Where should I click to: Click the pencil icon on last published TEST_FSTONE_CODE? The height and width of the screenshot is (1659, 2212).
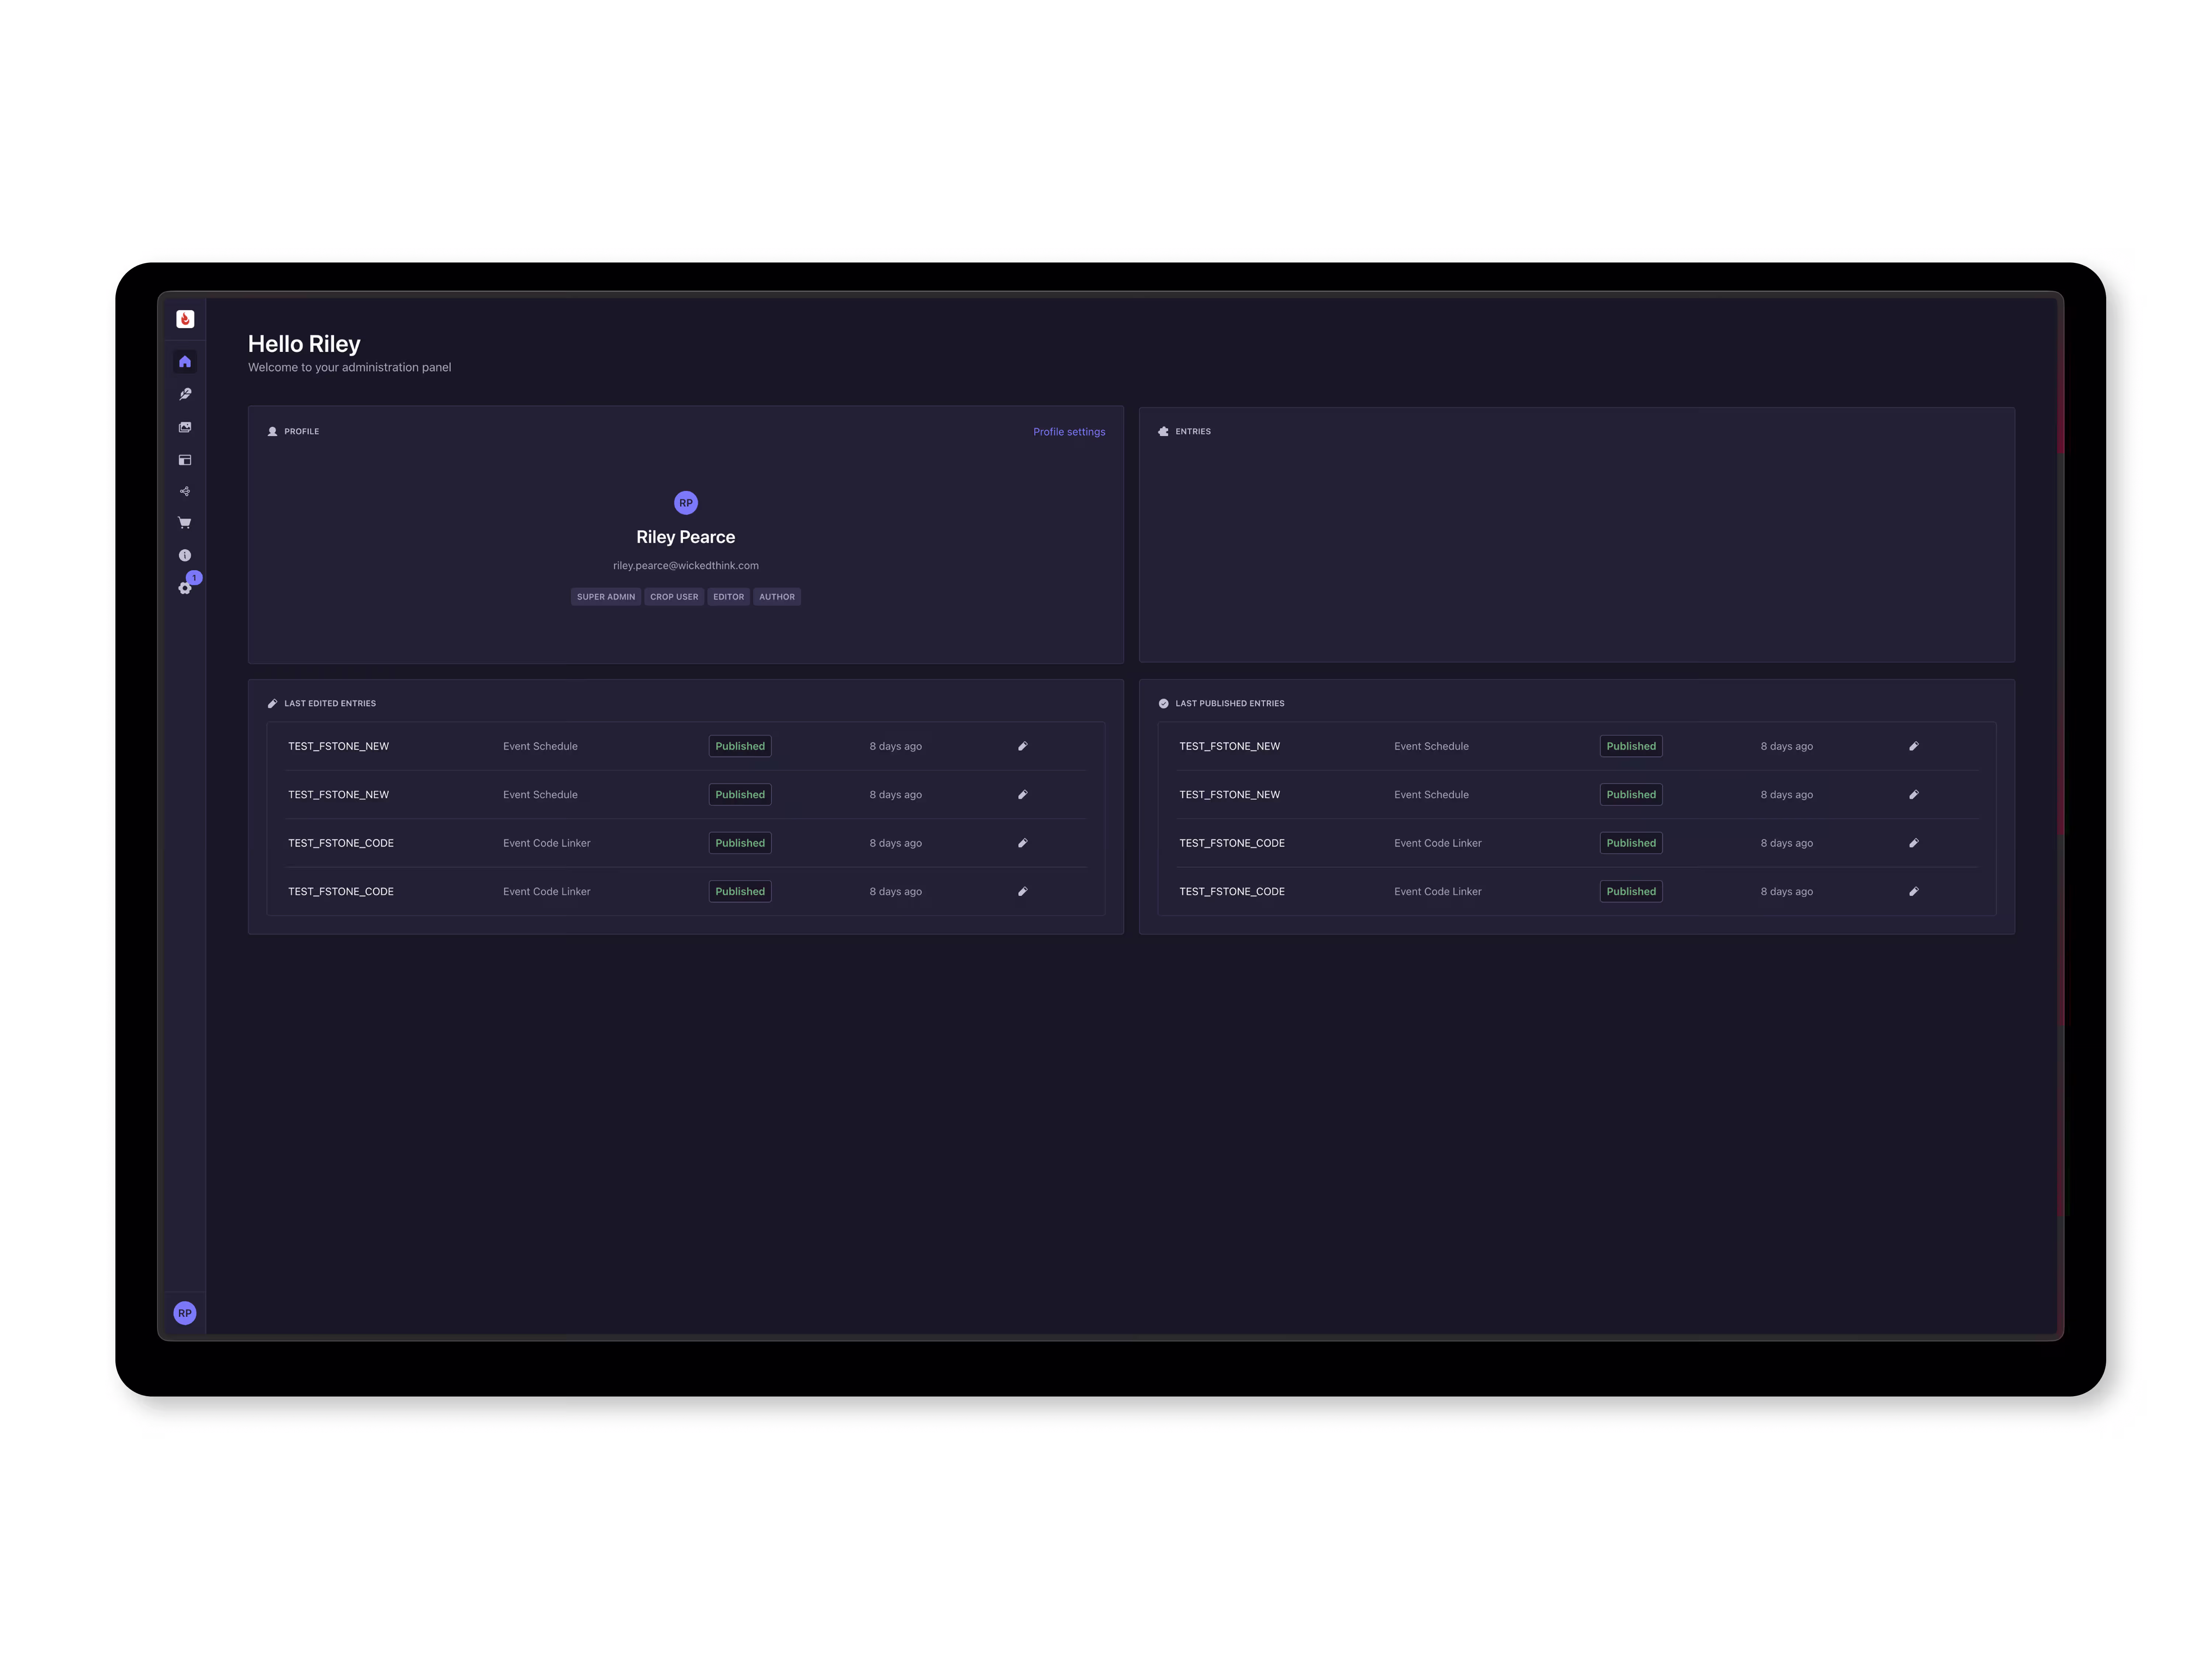coord(1913,891)
